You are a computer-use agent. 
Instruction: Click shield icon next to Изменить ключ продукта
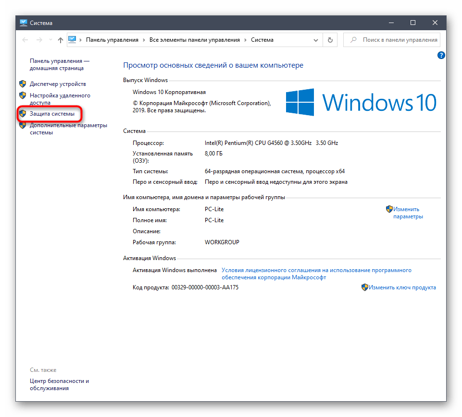tap(365, 287)
